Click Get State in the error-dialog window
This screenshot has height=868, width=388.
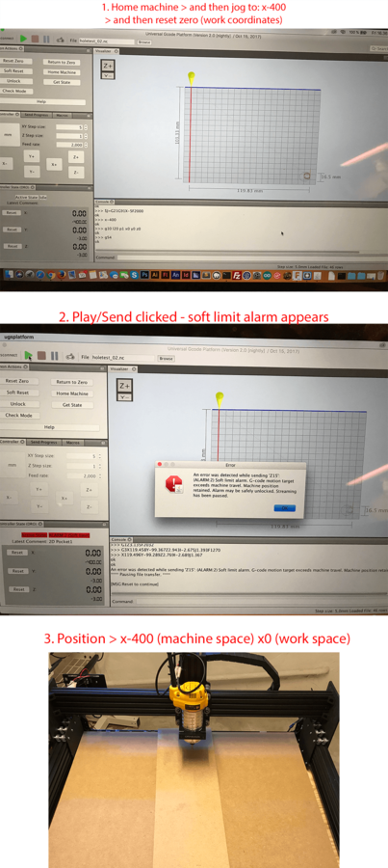tap(72, 405)
